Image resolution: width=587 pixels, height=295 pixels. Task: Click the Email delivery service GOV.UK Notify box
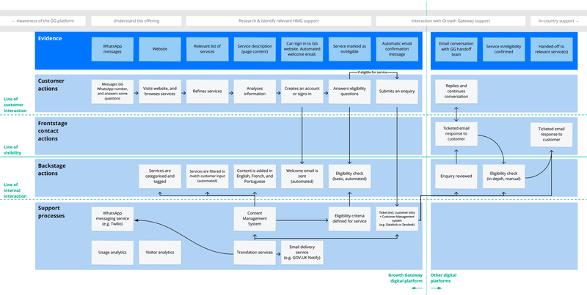click(x=302, y=253)
